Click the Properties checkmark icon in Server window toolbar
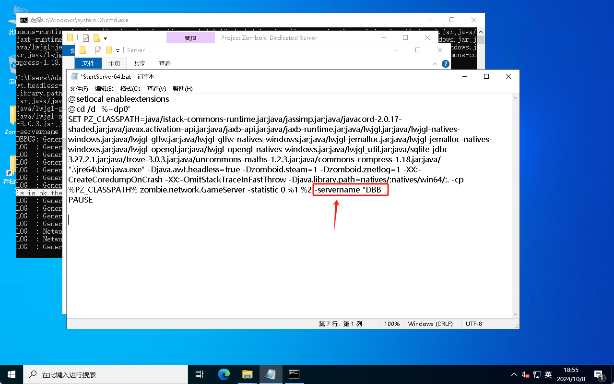This screenshot has width=614, height=384. click(x=98, y=50)
